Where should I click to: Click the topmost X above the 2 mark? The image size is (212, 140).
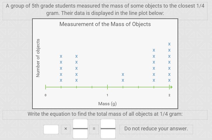[169, 44]
